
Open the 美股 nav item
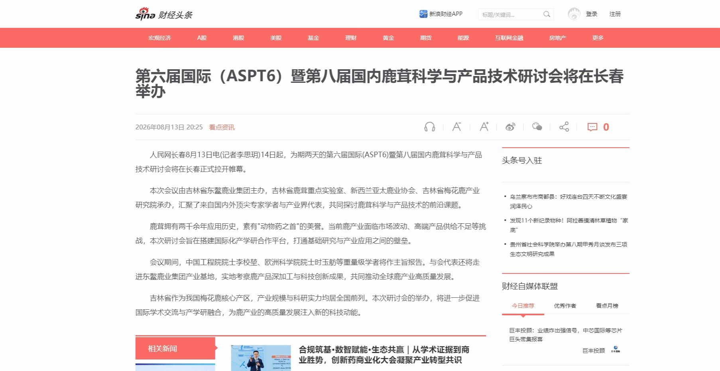pos(276,38)
